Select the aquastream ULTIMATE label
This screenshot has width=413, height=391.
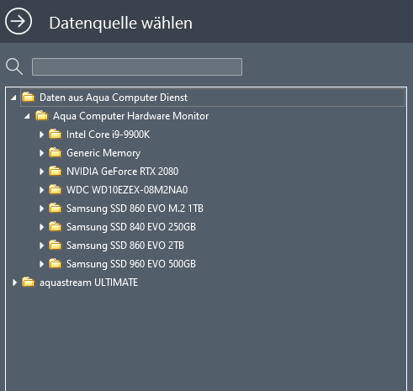pyautogui.click(x=89, y=283)
